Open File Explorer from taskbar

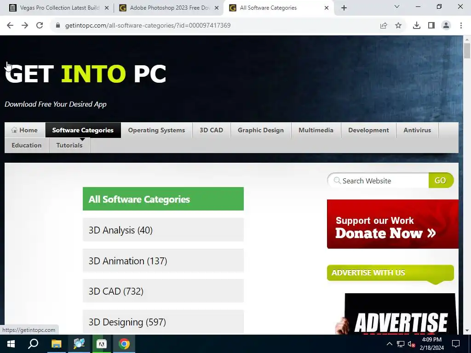pyautogui.click(x=56, y=344)
